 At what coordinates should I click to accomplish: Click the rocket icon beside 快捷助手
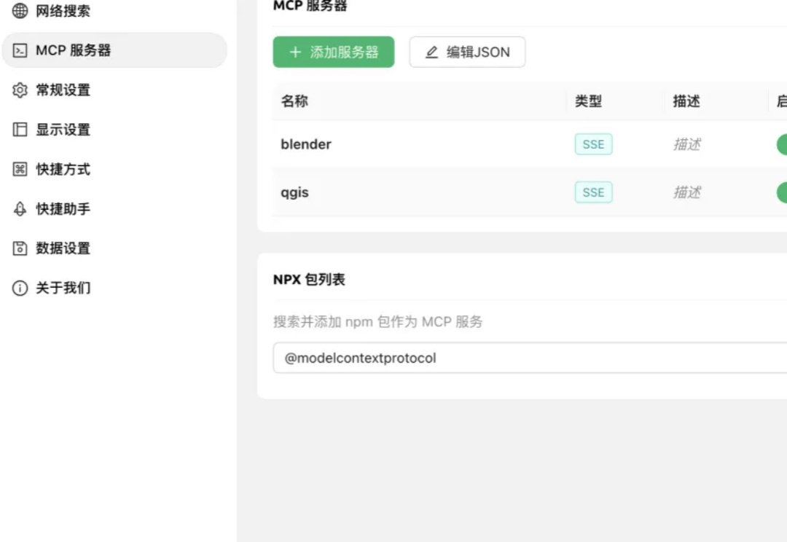click(20, 209)
